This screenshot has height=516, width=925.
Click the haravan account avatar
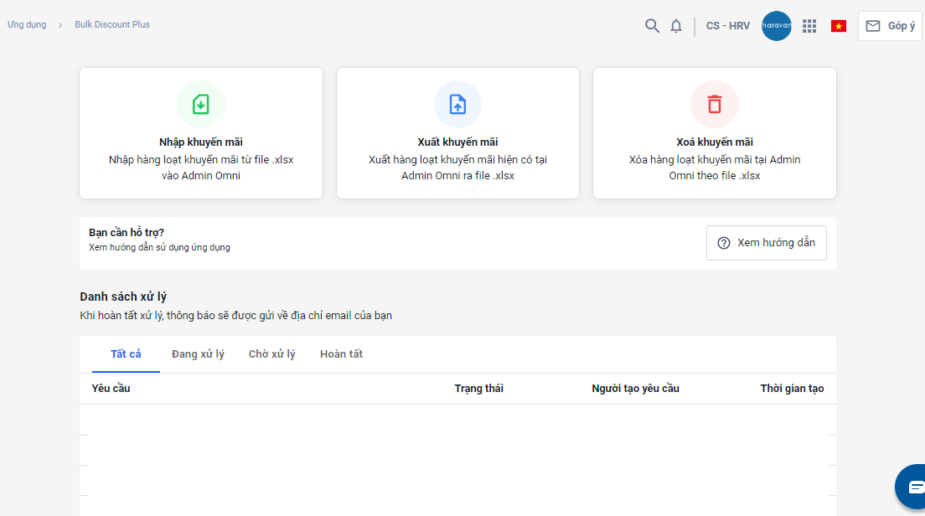pos(777,26)
